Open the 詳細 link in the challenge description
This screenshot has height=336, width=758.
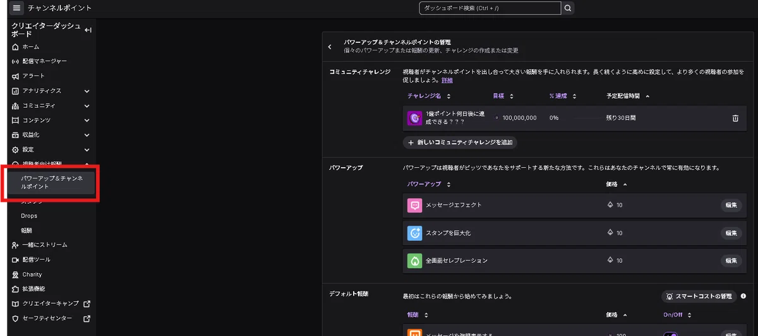pyautogui.click(x=447, y=80)
